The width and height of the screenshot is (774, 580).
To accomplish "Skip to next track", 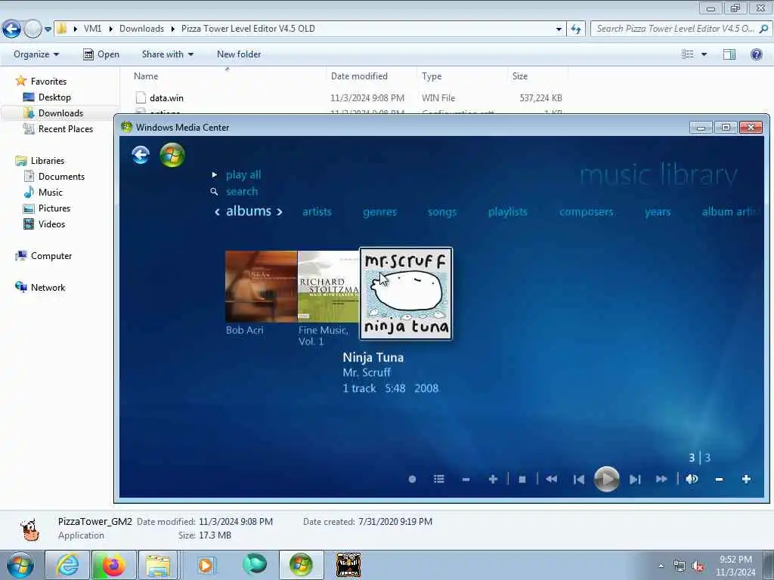I will [x=635, y=479].
